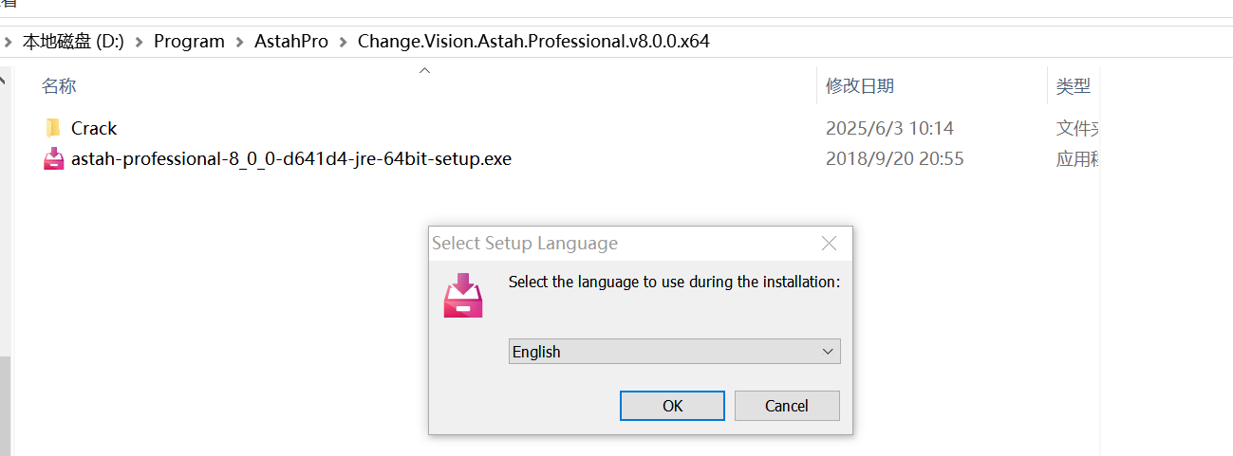This screenshot has width=1233, height=456.
Task: Navigate to 本地磁盘 (D:) in the breadcrumb
Action: click(73, 42)
